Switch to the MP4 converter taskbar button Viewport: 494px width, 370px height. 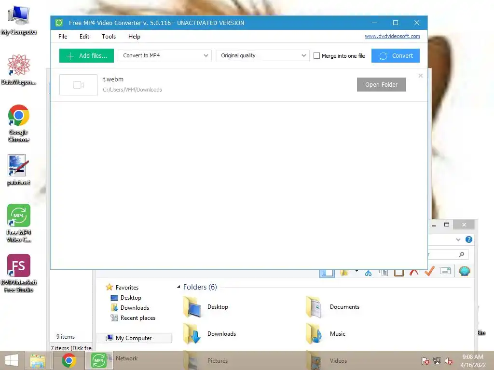tap(98, 360)
